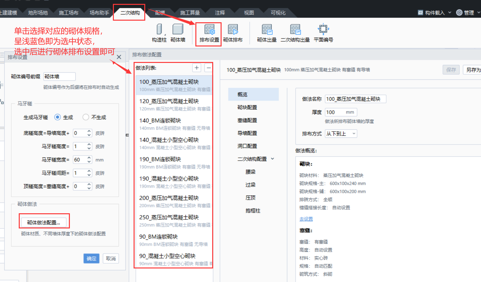The width and height of the screenshot is (481, 282).
Task: Switch to the 可视化 ribbon tab
Action: click(x=278, y=13)
